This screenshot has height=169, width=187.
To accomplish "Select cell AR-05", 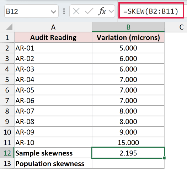I will 53,90.
